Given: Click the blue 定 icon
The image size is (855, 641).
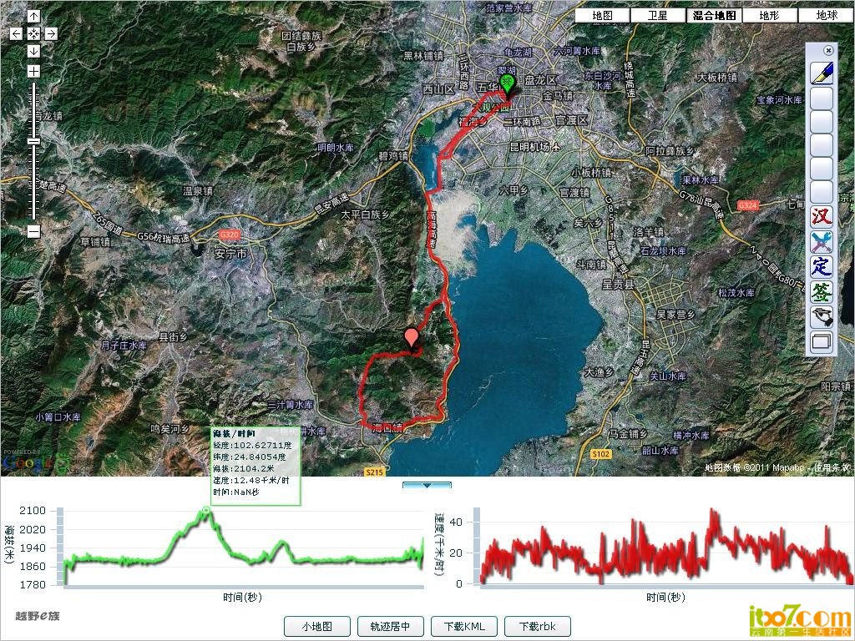Looking at the screenshot, I should (x=822, y=266).
